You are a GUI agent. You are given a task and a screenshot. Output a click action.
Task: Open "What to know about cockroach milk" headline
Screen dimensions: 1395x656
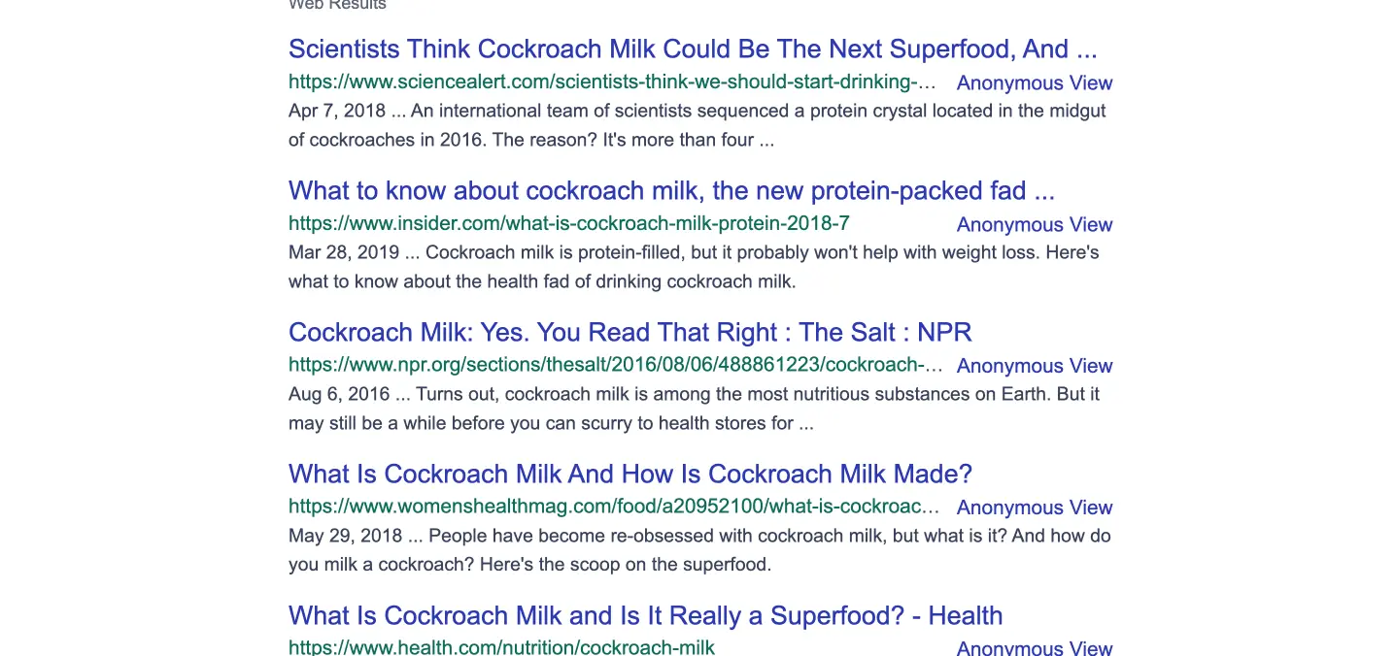[x=671, y=191]
